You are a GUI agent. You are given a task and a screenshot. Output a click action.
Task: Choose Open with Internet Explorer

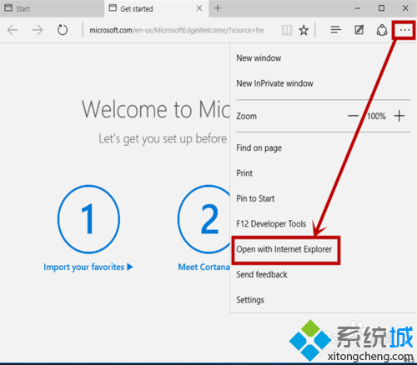pos(284,249)
